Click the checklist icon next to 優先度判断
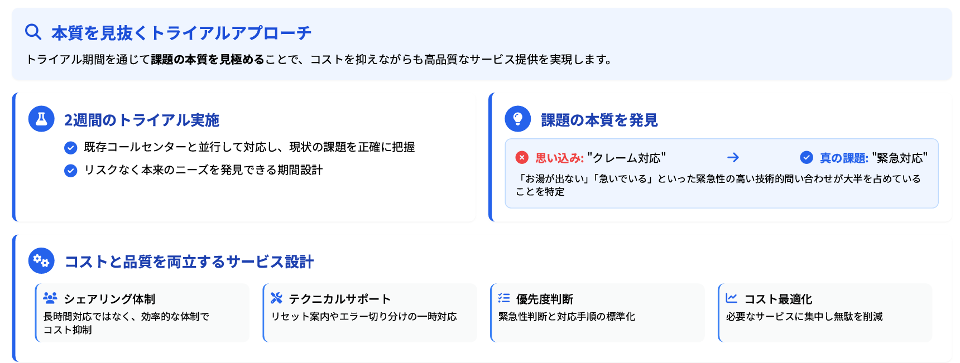The image size is (960, 363). coord(504,298)
